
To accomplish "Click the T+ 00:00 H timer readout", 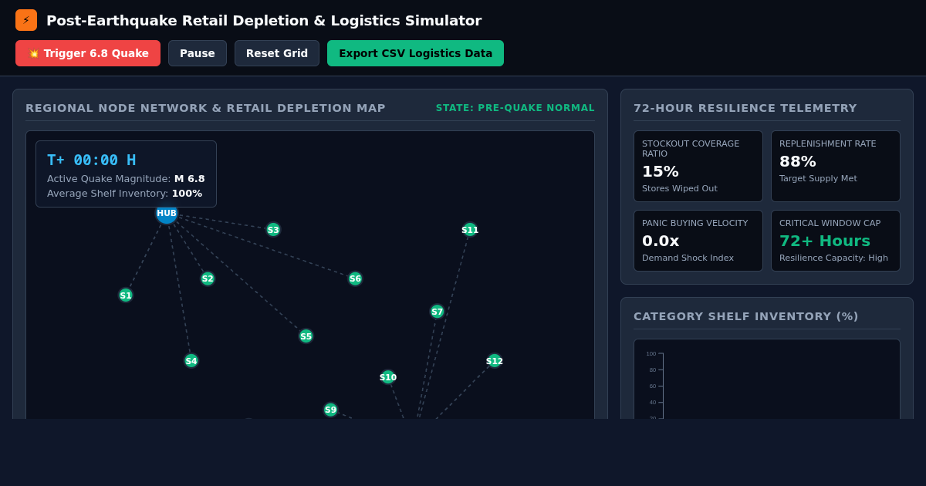I will click(x=91, y=160).
